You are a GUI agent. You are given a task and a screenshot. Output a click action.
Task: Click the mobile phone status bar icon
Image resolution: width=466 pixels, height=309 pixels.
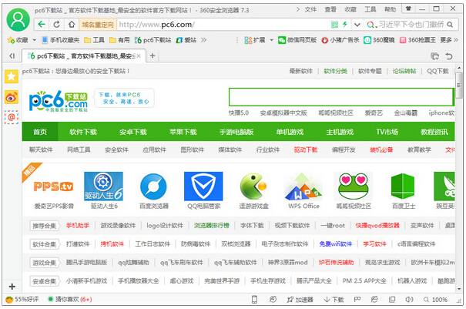click(254, 299)
